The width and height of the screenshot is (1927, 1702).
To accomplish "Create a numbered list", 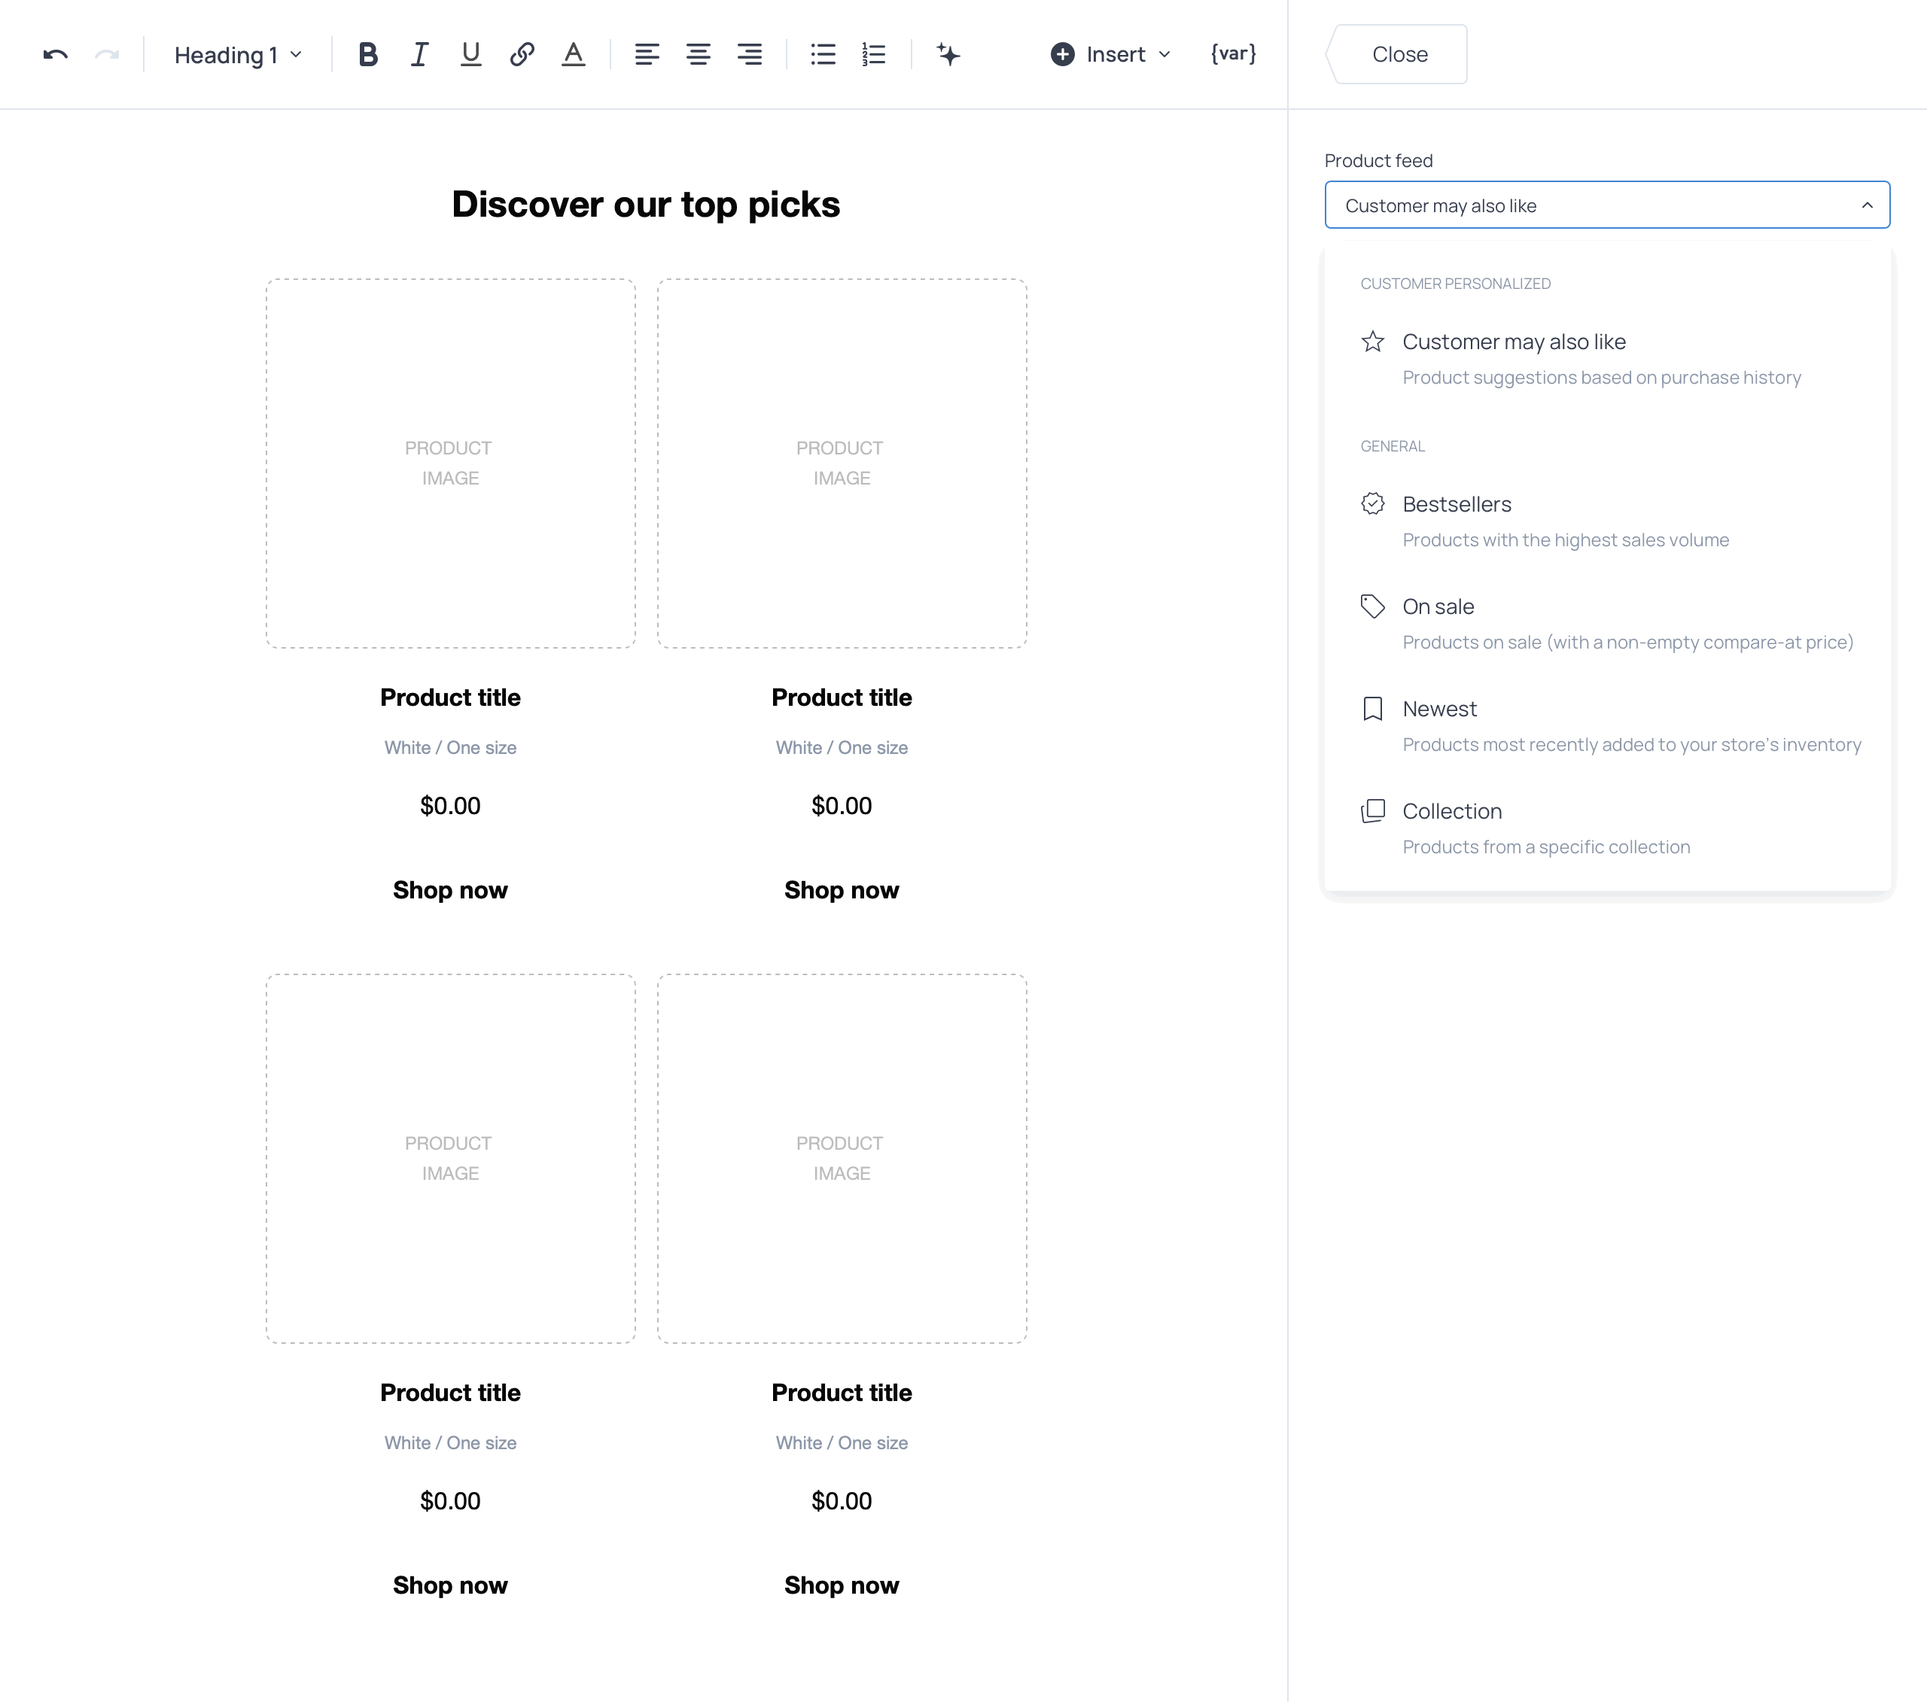I will coord(874,55).
